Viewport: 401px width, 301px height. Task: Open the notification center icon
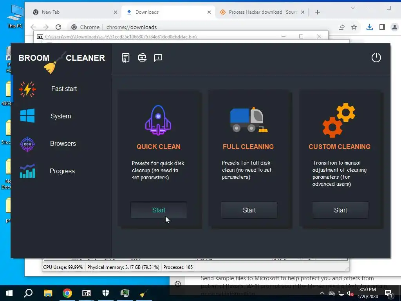[x=389, y=293]
